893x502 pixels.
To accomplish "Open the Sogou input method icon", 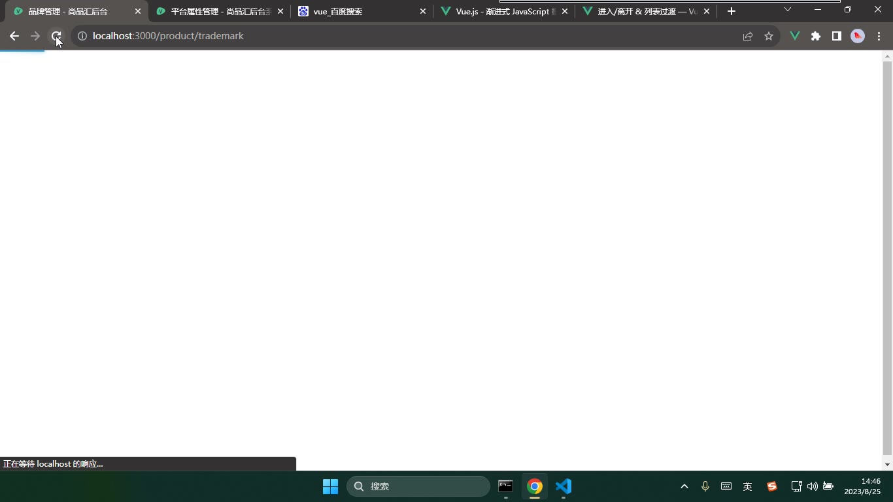I will 771,486.
